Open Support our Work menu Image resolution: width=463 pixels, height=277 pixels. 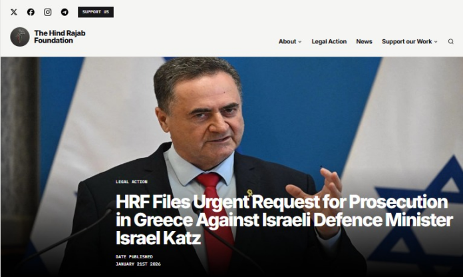(406, 41)
